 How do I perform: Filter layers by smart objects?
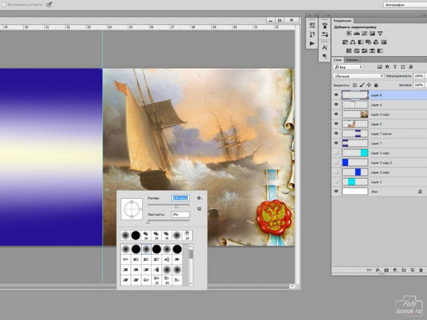(411, 67)
